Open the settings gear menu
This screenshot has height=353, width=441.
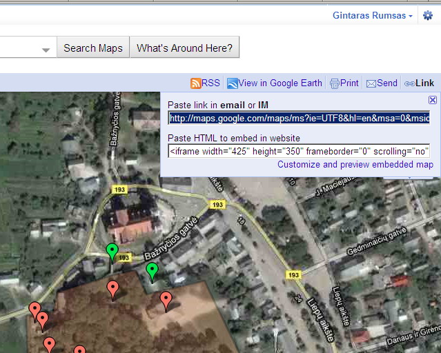(x=427, y=16)
